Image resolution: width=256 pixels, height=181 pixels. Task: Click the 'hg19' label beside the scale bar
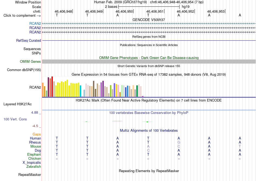coord(186,7)
